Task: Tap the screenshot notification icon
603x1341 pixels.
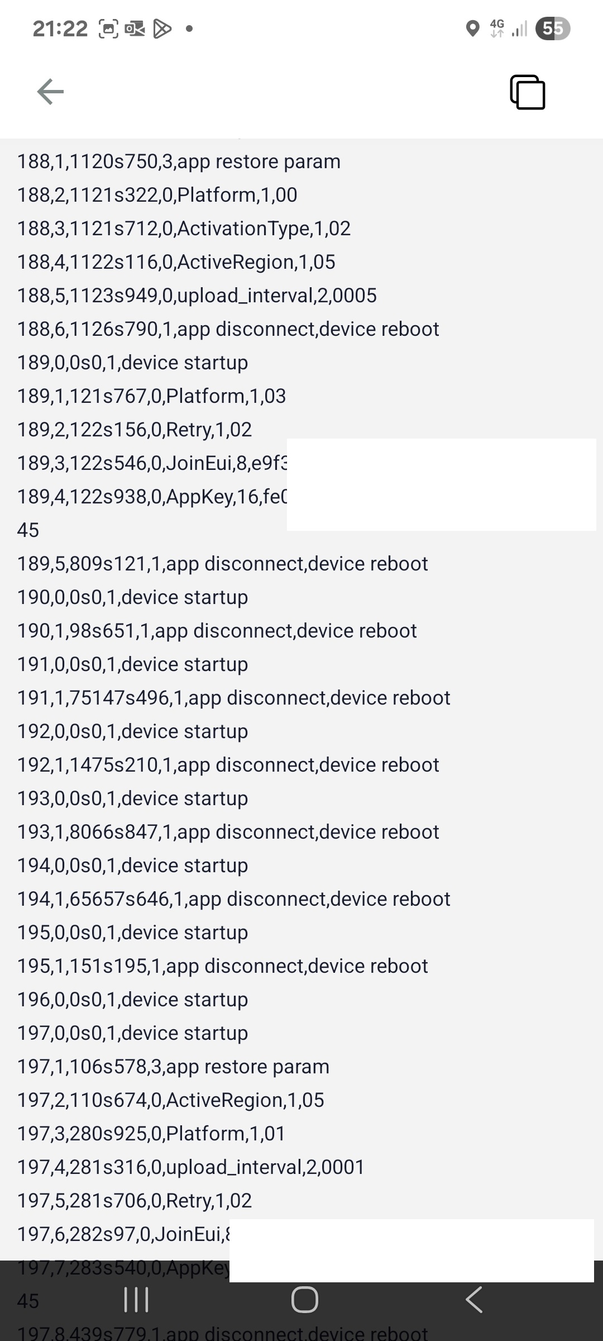Action: coord(108,28)
